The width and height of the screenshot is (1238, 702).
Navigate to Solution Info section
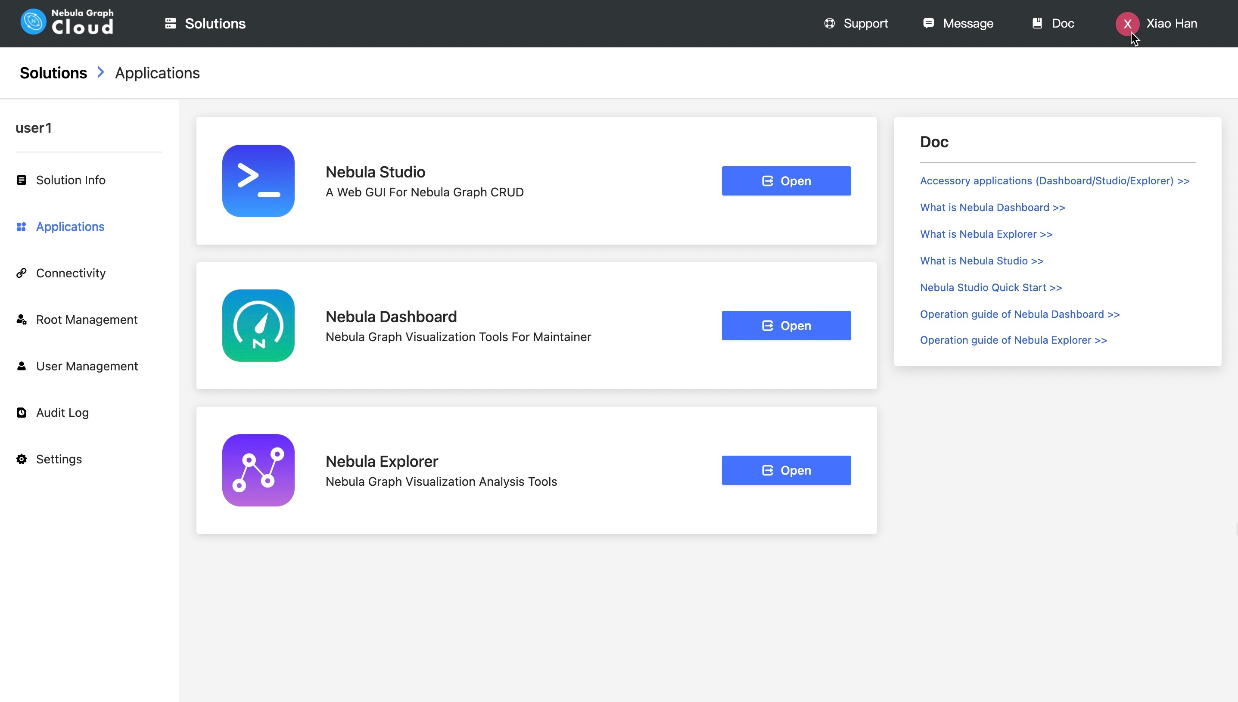click(71, 179)
